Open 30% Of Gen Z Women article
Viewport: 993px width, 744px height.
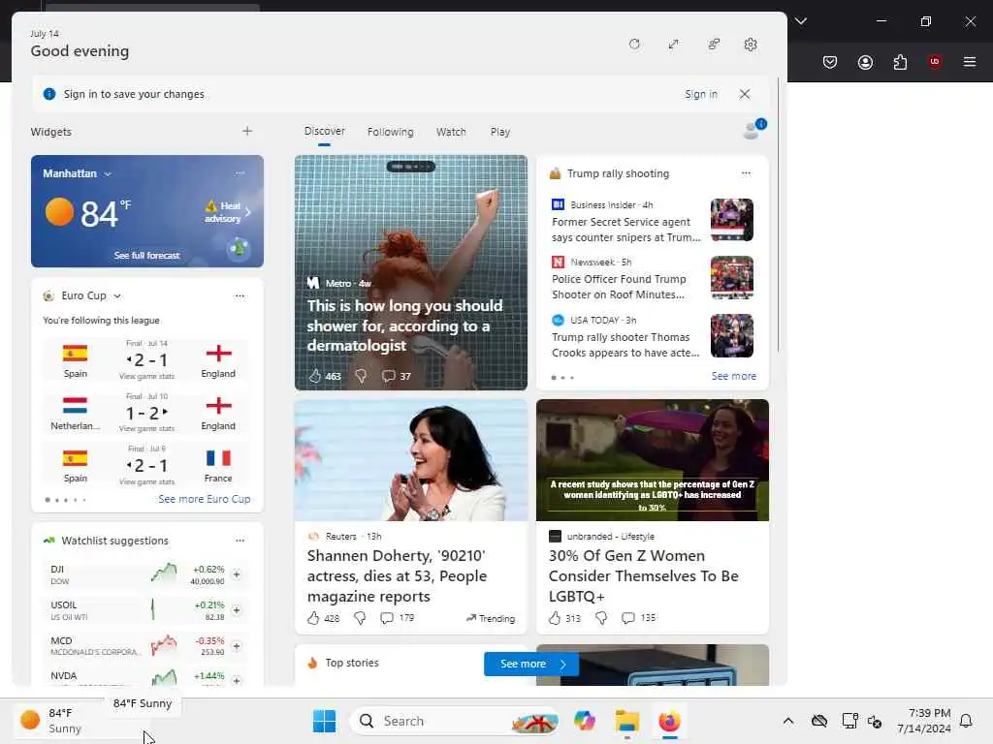(x=644, y=575)
